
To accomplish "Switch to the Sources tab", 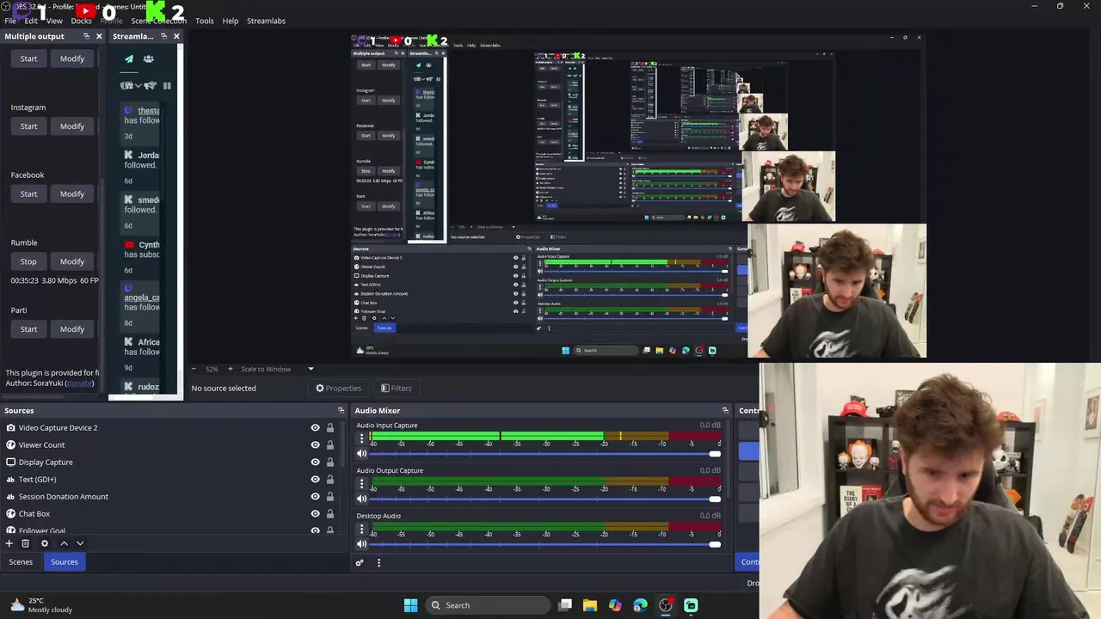I will click(x=65, y=562).
